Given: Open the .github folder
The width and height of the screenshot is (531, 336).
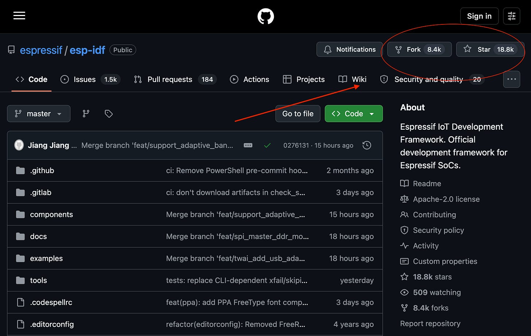Looking at the screenshot, I should coord(42,171).
